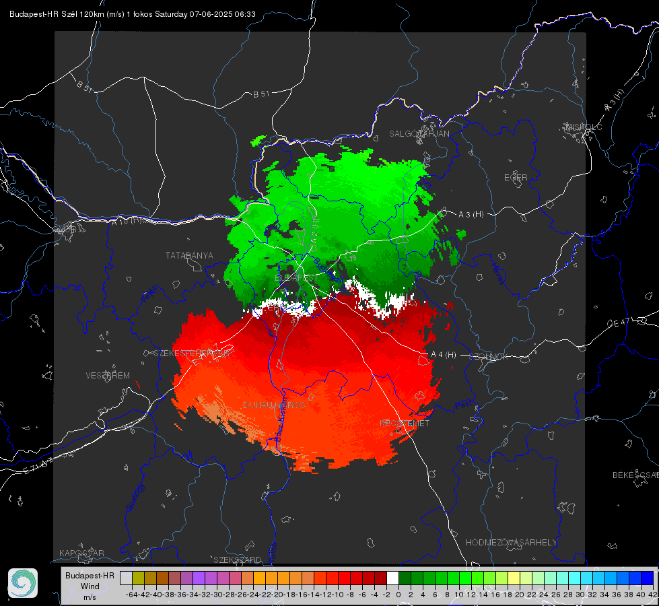Screen dimensions: 659x606
Task: Click the KAPOSVÁR city label
Action: (81, 553)
